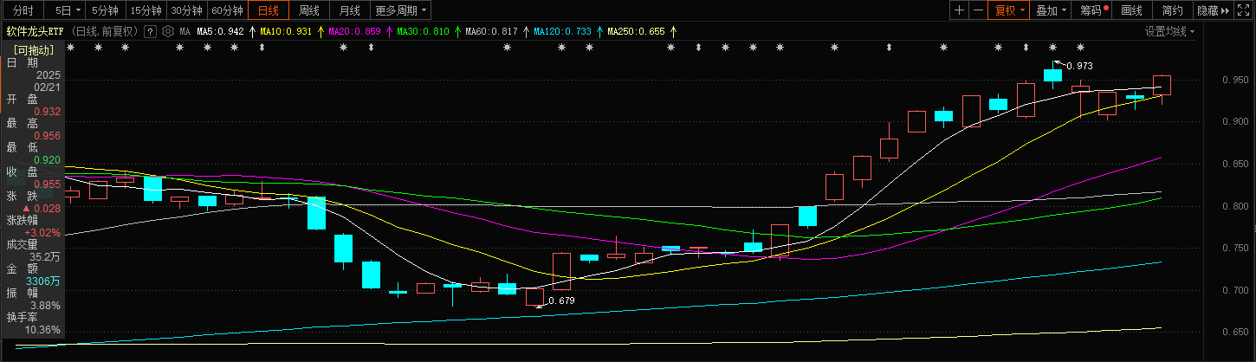Expand the 5日 period dropdown
Screen dimensions: 1256x362
click(x=68, y=10)
